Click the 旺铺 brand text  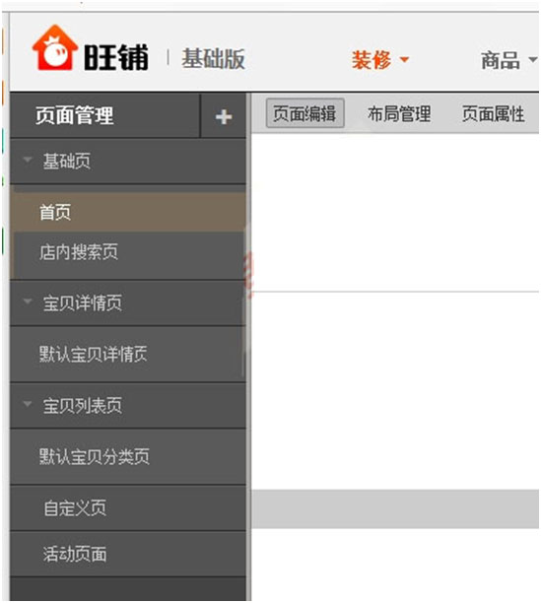(x=116, y=57)
